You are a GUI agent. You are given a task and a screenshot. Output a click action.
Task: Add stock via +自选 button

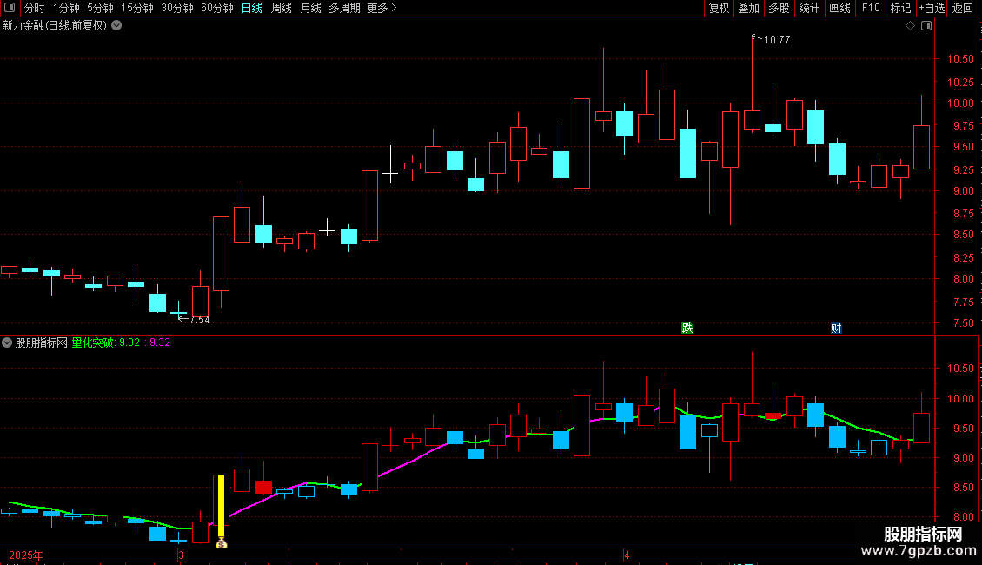click(932, 8)
